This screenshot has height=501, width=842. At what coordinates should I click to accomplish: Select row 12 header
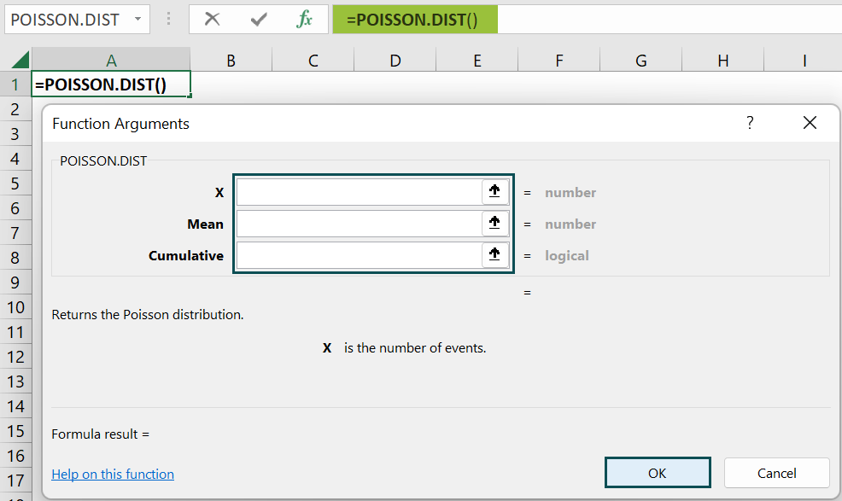pyautogui.click(x=15, y=357)
